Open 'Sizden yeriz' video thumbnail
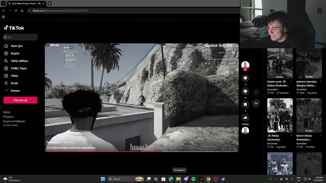This screenshot has width=326, height=183. click(280, 63)
